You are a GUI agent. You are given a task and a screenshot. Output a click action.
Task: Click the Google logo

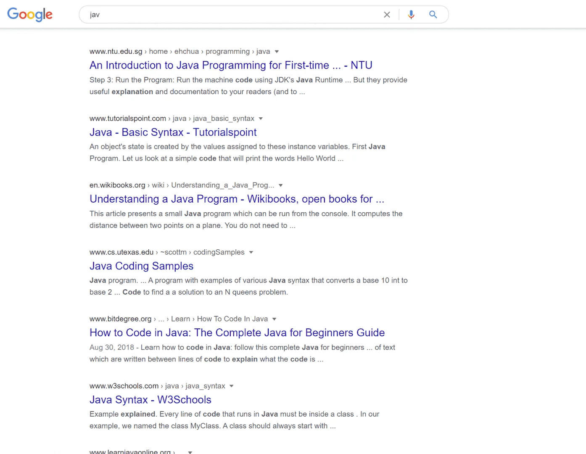pyautogui.click(x=30, y=14)
